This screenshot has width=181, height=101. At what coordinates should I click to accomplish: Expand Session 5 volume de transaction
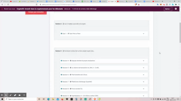click(x=143, y=68)
